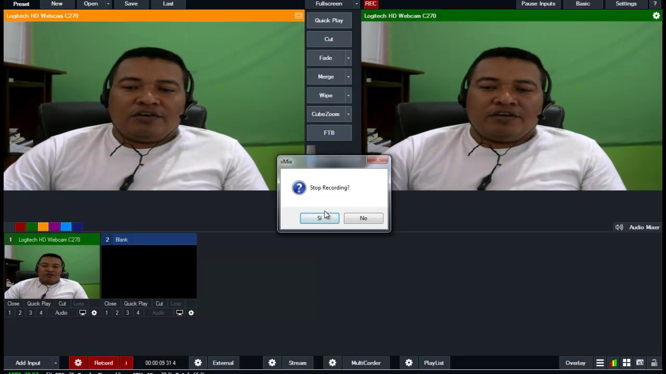Select the purple color swatch
This screenshot has height=374, width=666.
click(x=55, y=226)
